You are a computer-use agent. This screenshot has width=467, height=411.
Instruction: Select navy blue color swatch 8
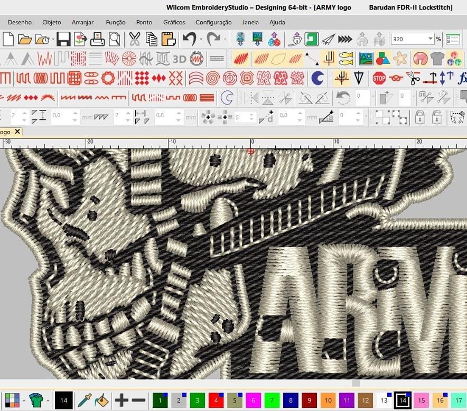[x=291, y=400]
